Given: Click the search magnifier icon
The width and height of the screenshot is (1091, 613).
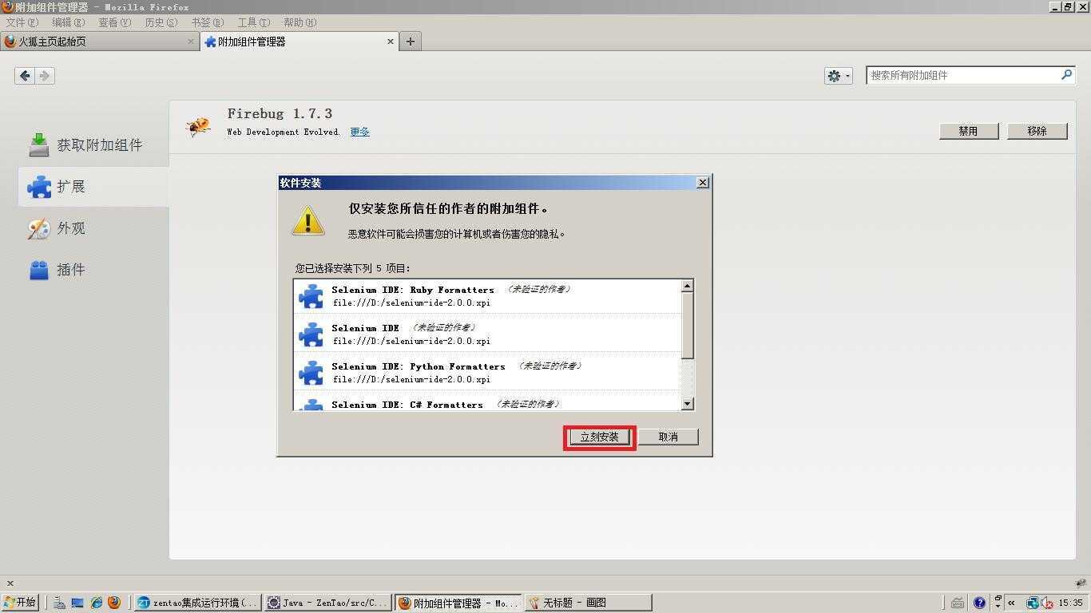Looking at the screenshot, I should (1066, 75).
